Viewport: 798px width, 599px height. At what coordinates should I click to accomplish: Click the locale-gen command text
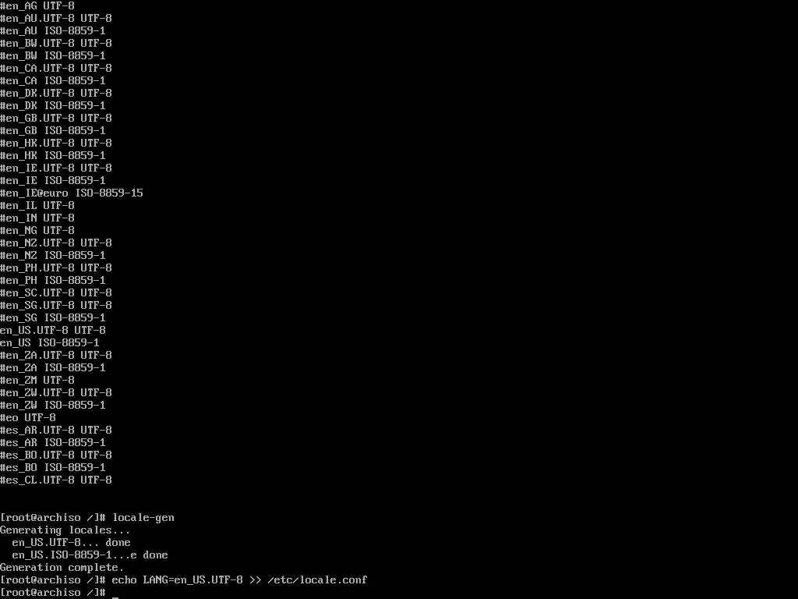[x=143, y=518]
